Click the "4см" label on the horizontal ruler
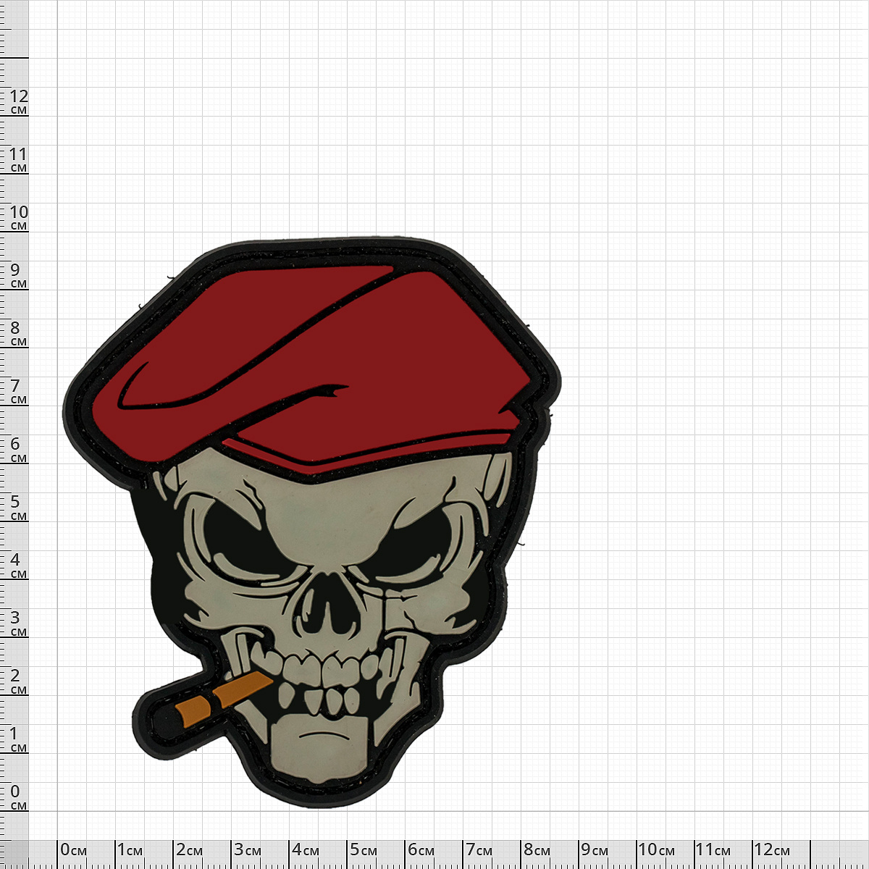Image resolution: width=869 pixels, height=869 pixels. pos(306,850)
